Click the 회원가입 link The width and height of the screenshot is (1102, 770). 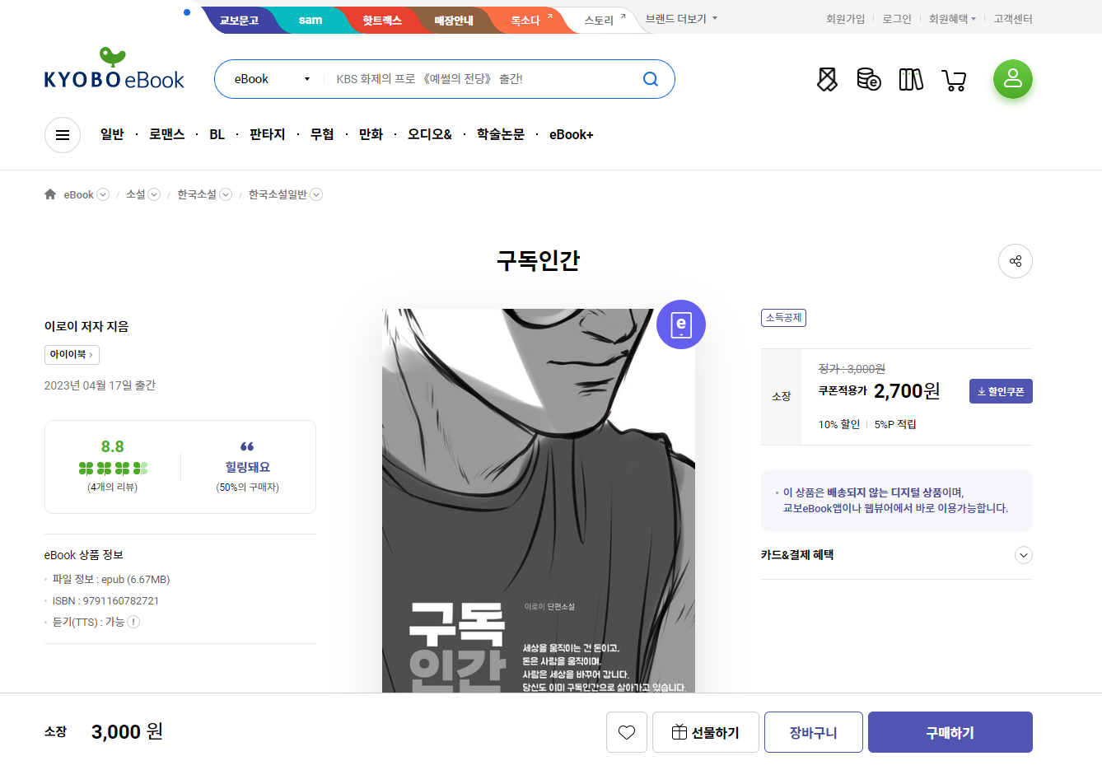(x=845, y=19)
